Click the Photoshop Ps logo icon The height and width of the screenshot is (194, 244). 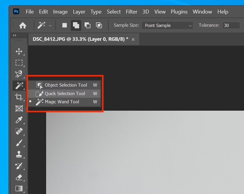click(16, 11)
